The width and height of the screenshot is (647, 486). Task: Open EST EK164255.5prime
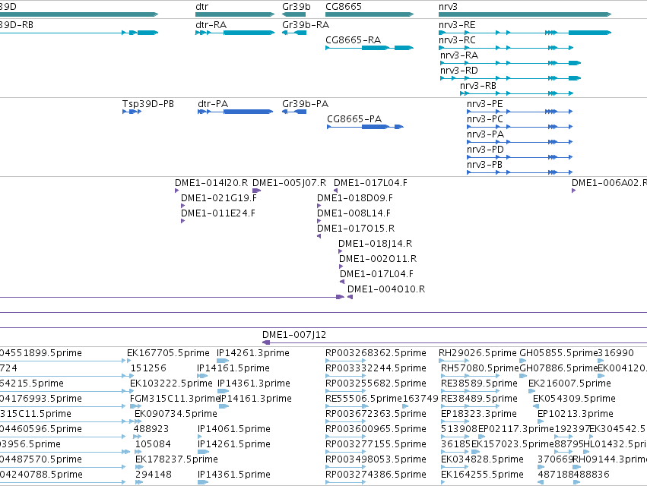tap(443, 483)
